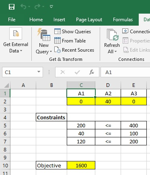Viewport: 150px width, 175px height.
Task: Select column D header
Action: point(108,85)
